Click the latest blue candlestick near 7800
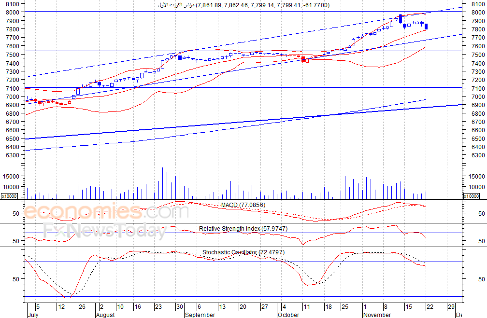This screenshot has height=318, width=487. [426, 27]
